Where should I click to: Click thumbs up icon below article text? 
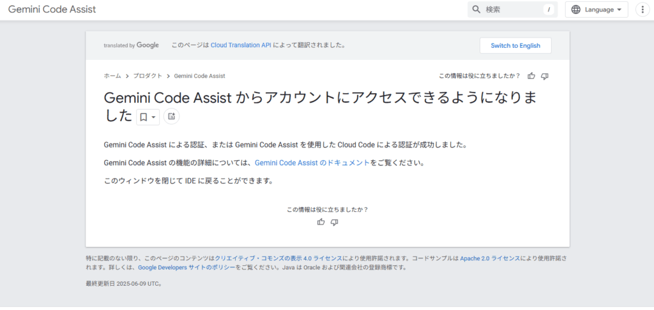(x=321, y=222)
